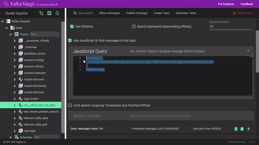This screenshot has width=259, height=145.
Task: Click the crop-style cluster icon in Cluster Explorer
Action: [41, 13]
